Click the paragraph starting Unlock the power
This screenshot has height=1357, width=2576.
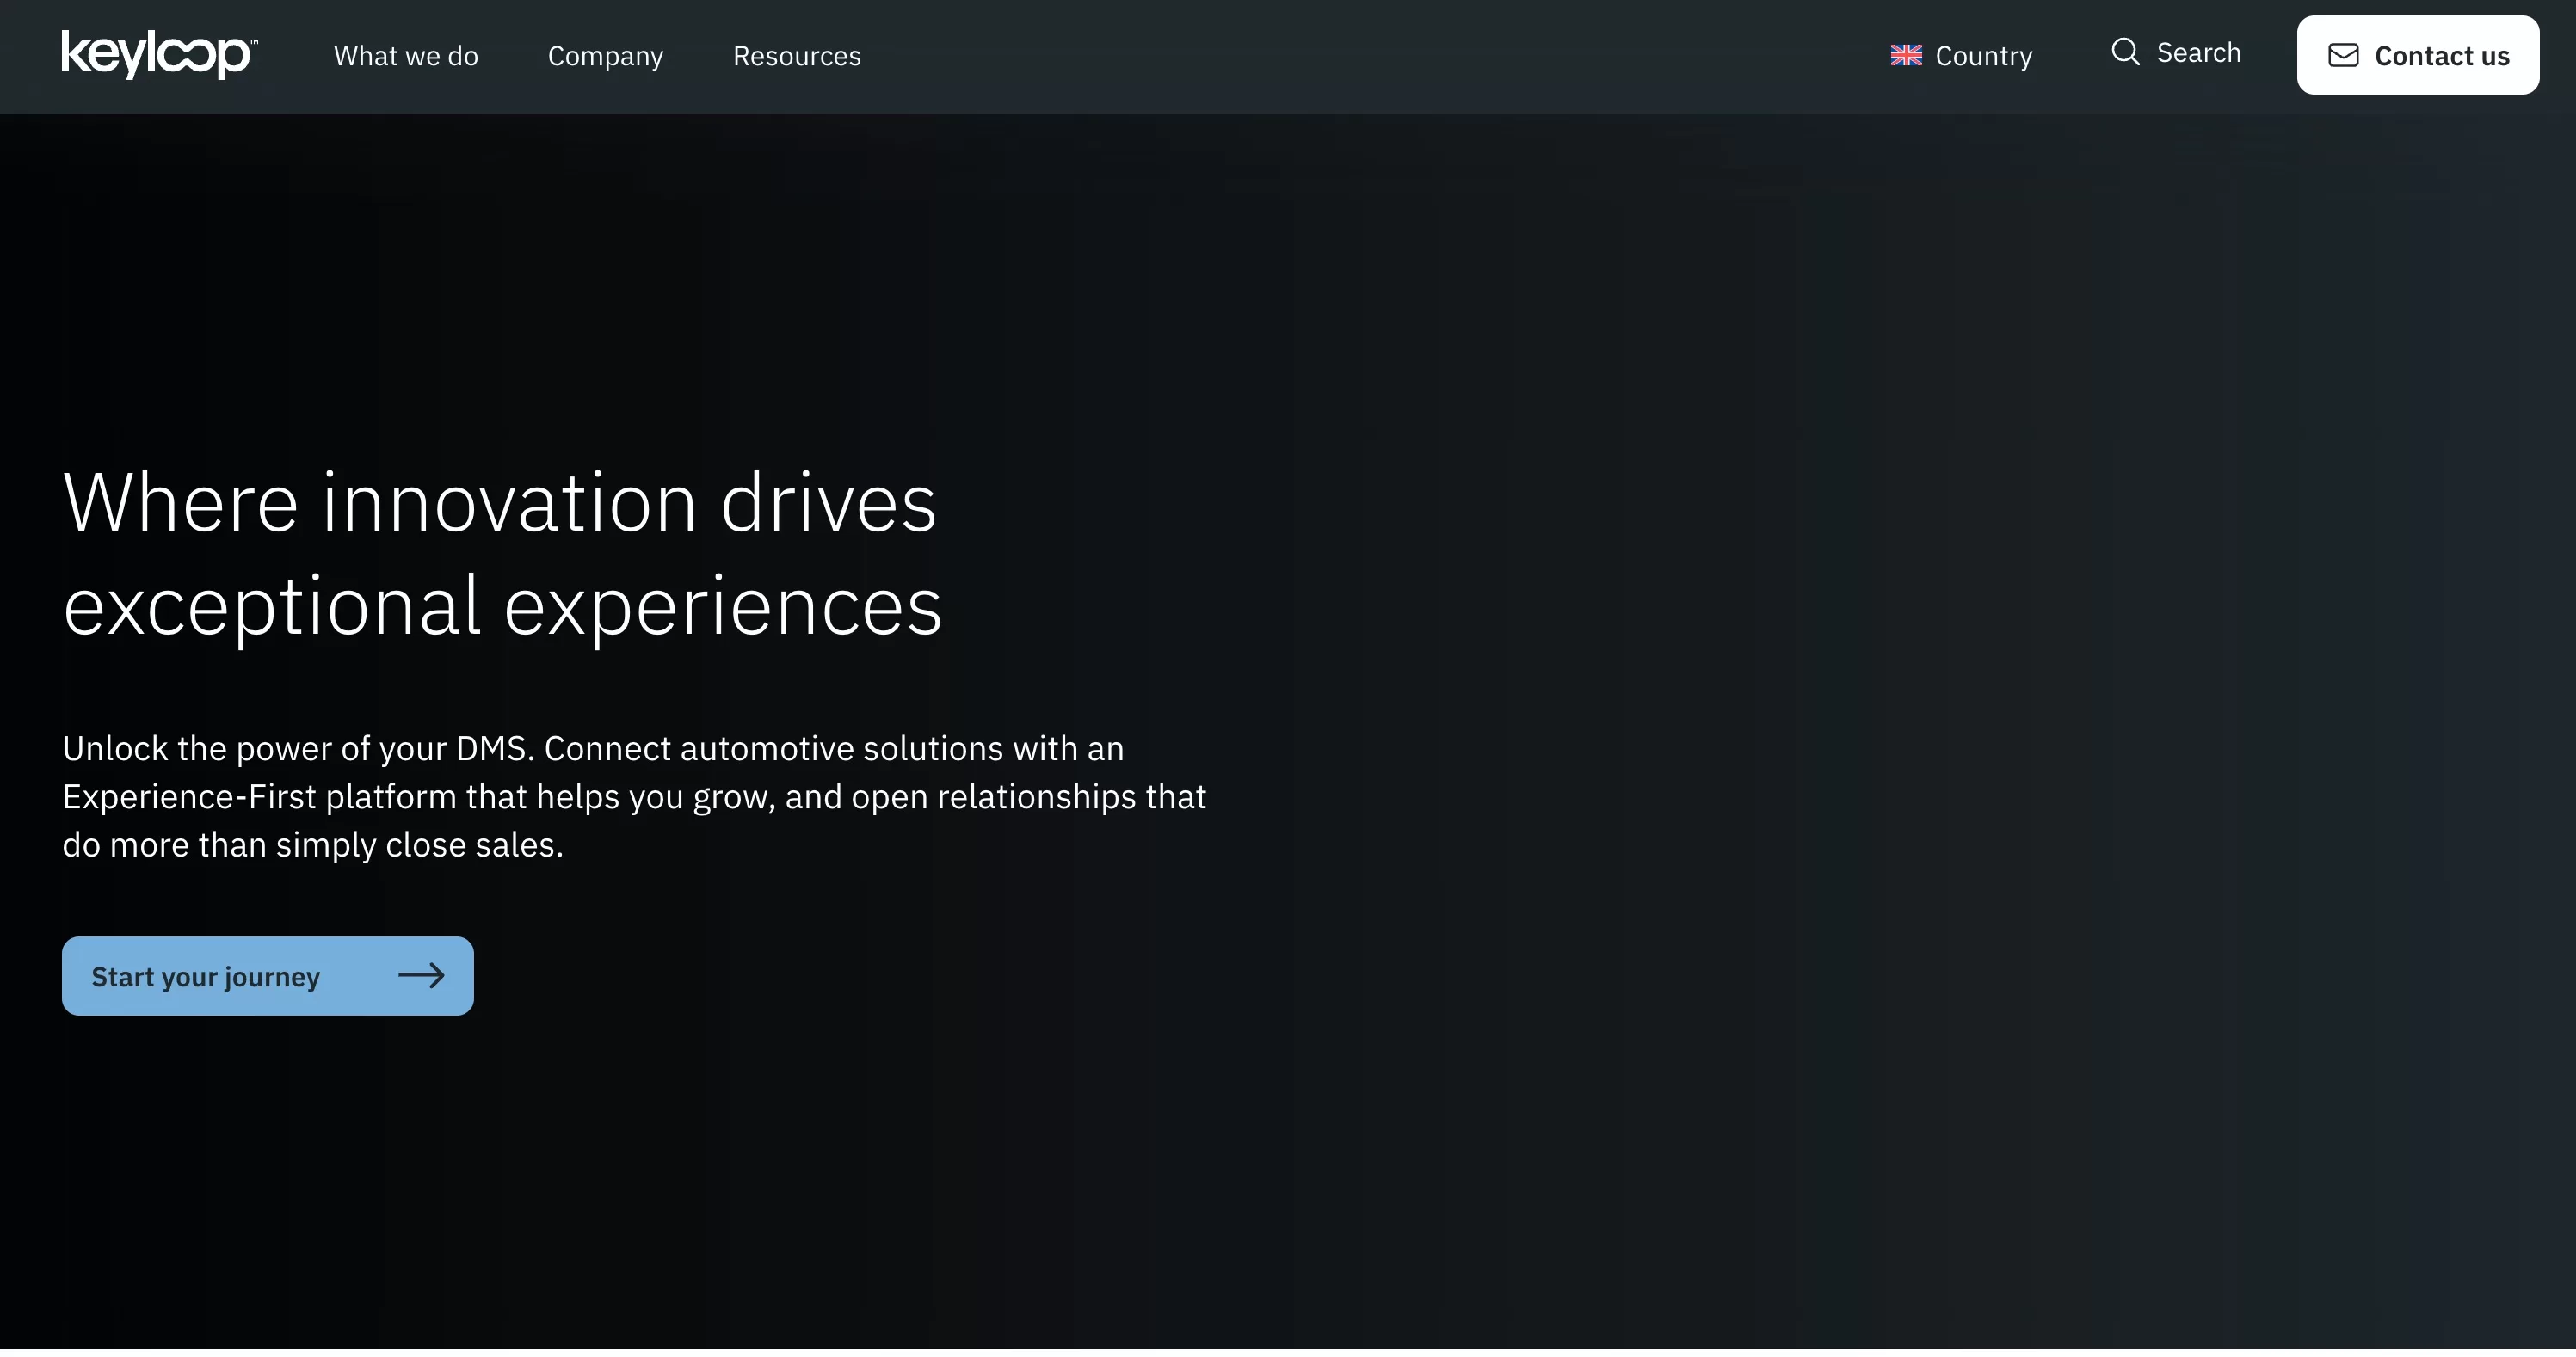(x=634, y=796)
